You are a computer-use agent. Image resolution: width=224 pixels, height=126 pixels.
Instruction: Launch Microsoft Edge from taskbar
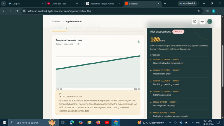click(72, 123)
